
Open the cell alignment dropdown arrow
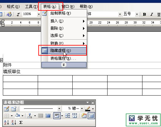pos(62,116)
